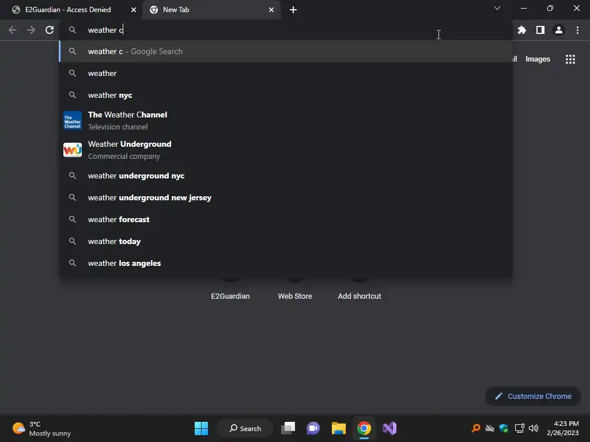The image size is (590, 442).
Task: Click the Customize Chrome button
Action: pyautogui.click(x=533, y=396)
